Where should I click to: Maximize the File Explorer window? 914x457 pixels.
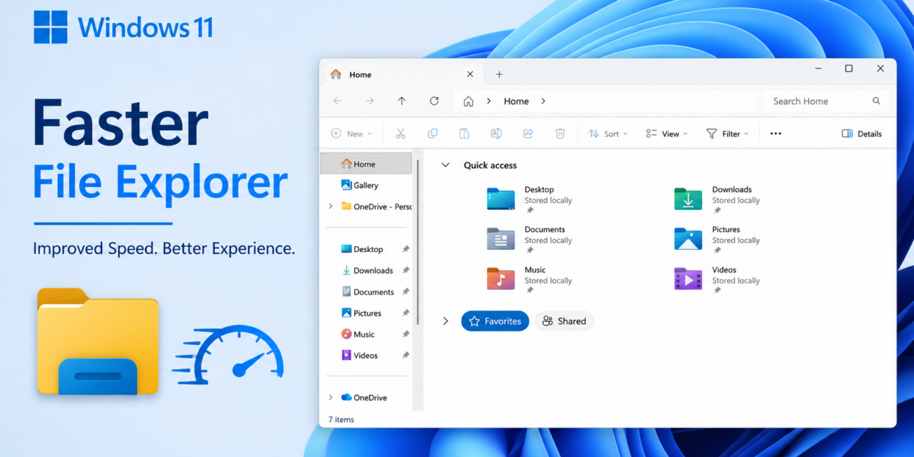(848, 69)
